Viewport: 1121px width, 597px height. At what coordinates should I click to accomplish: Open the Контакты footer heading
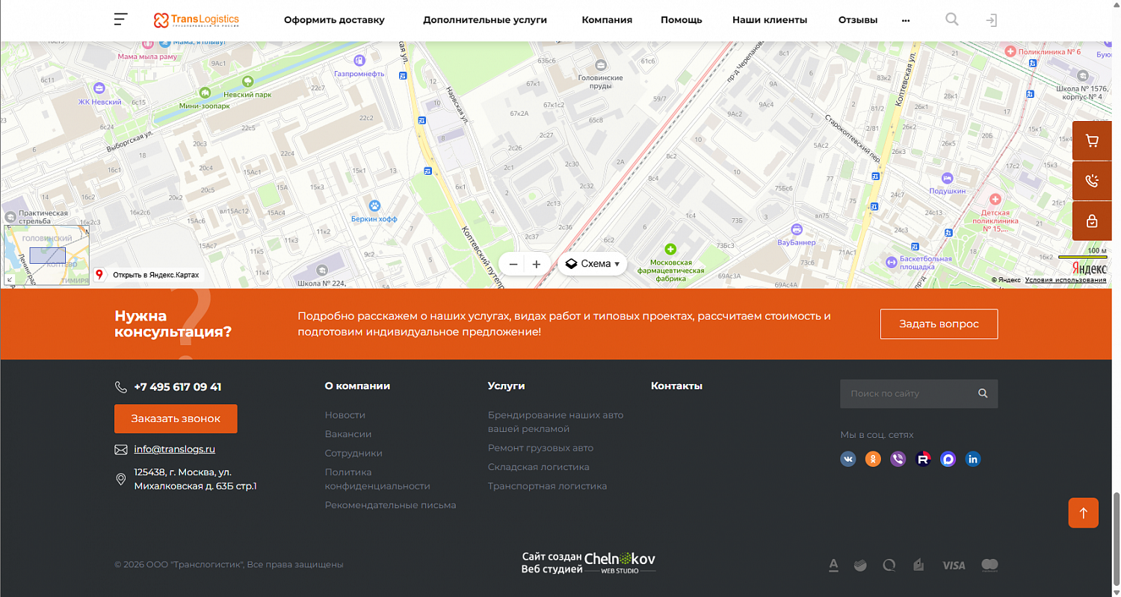point(676,386)
